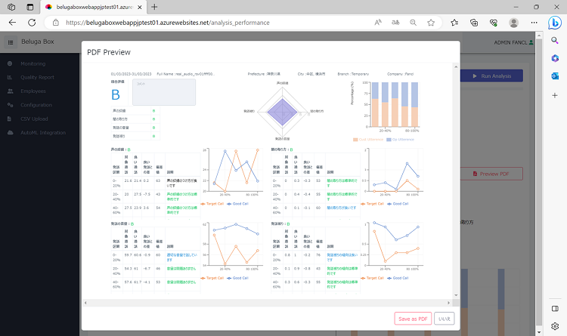Viewport: 567px width, 336px height.
Task: Click the browser profile avatar icon
Action: (513, 23)
